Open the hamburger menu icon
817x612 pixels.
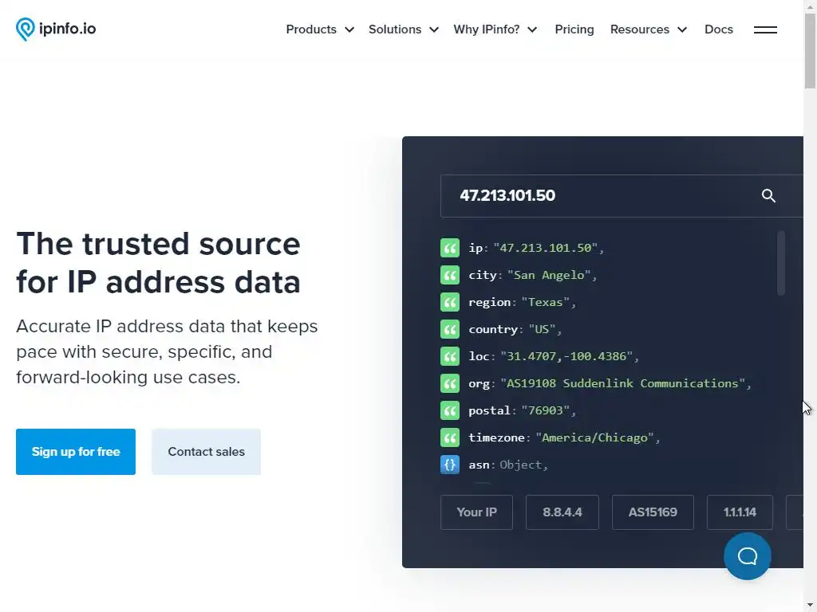click(765, 29)
